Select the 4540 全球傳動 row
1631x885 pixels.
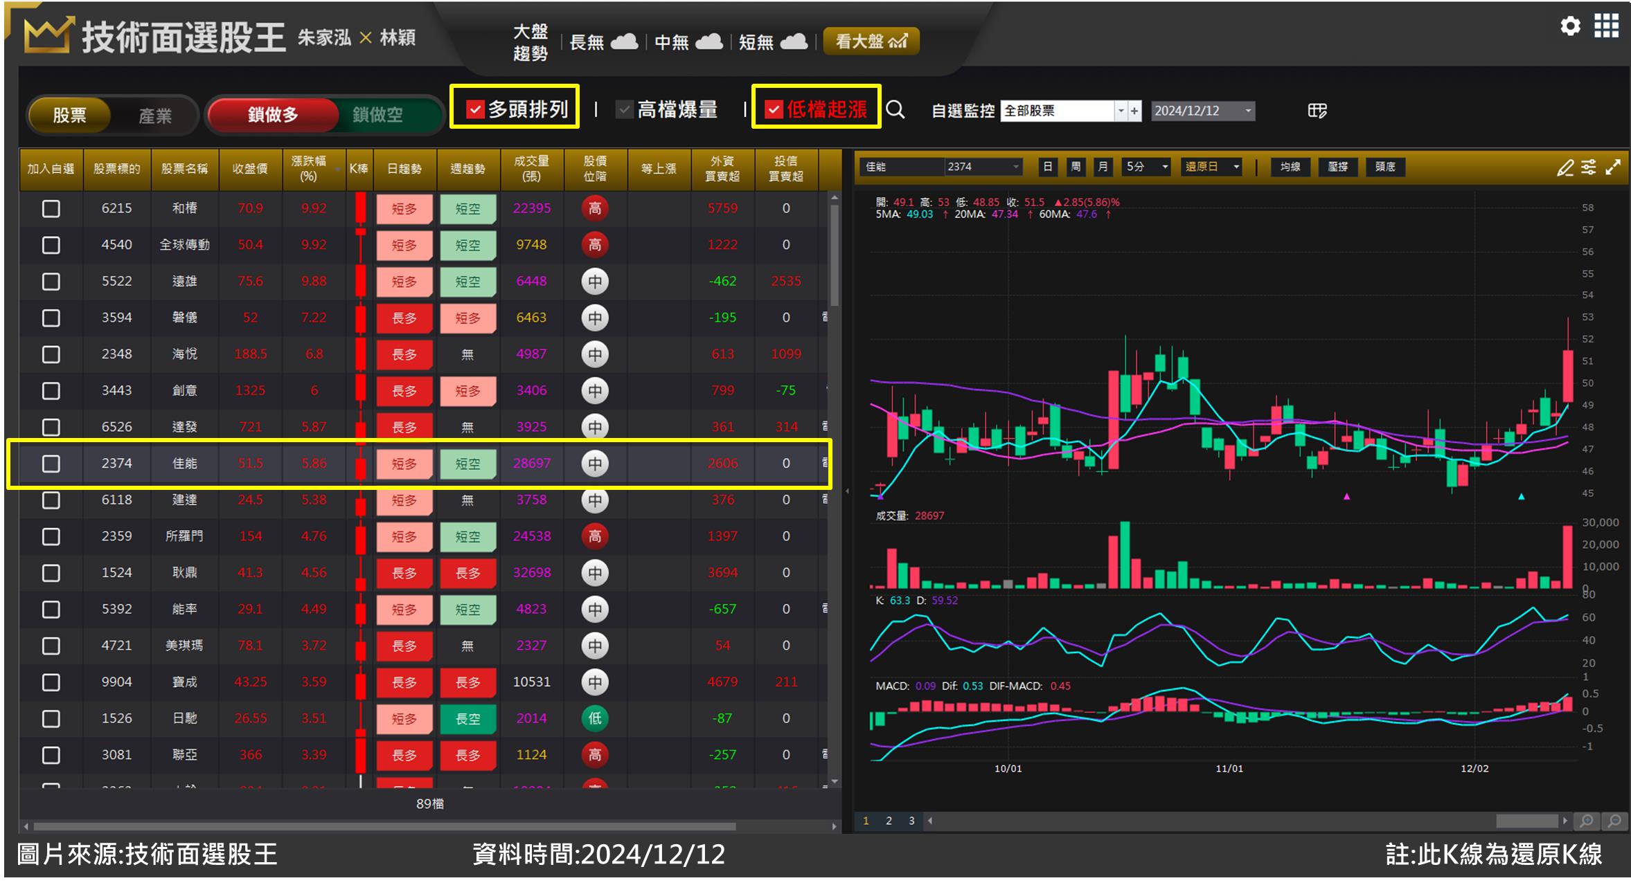422,245
